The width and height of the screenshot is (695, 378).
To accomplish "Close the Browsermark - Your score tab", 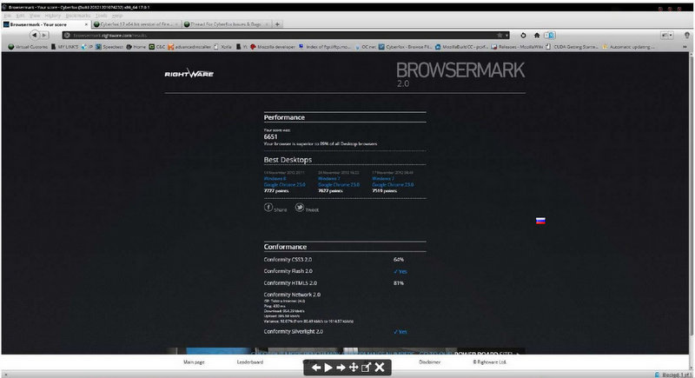I will (x=86, y=24).
